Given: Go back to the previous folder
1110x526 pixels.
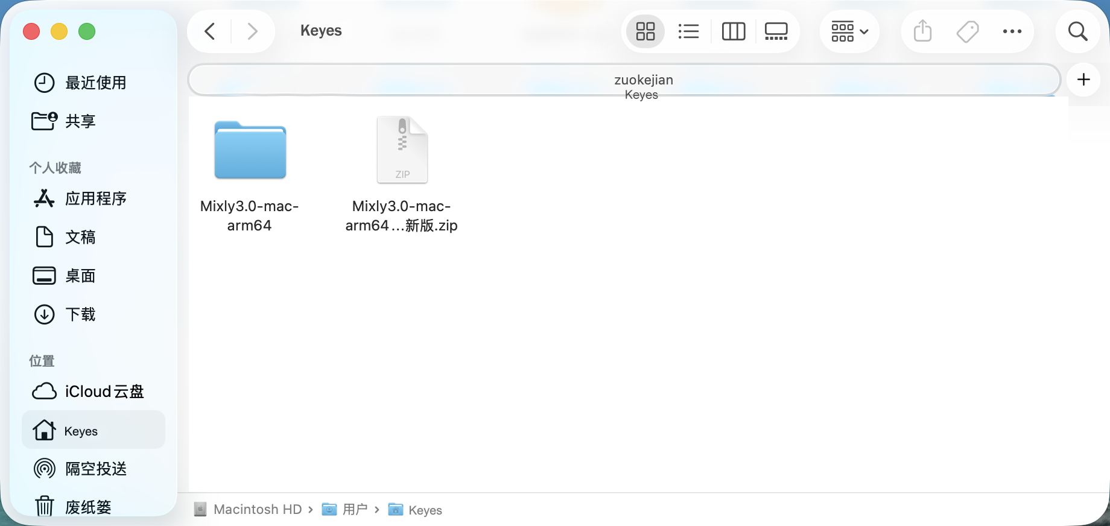Looking at the screenshot, I should (x=210, y=31).
